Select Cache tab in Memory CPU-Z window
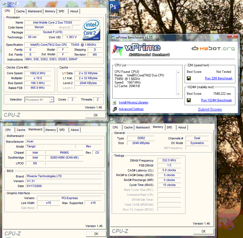The height and width of the screenshot is (238, 243). click(128, 127)
